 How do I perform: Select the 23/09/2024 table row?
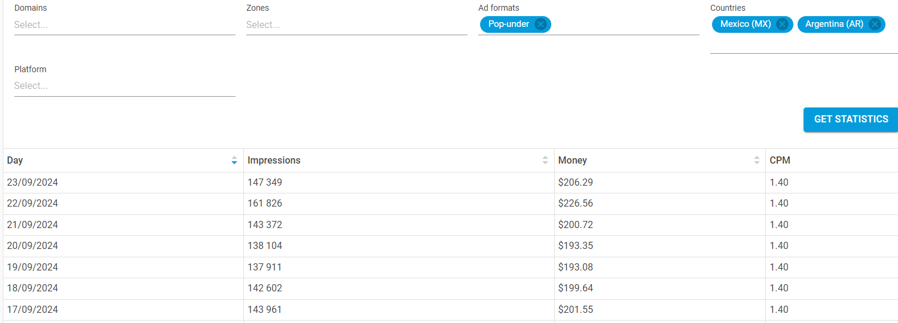[451, 183]
